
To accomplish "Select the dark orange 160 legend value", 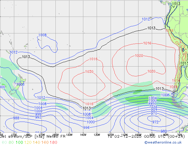I will [x=45, y=142].
